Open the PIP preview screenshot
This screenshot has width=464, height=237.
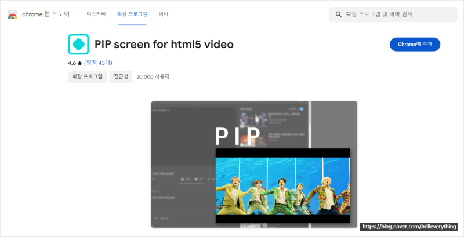click(254, 165)
